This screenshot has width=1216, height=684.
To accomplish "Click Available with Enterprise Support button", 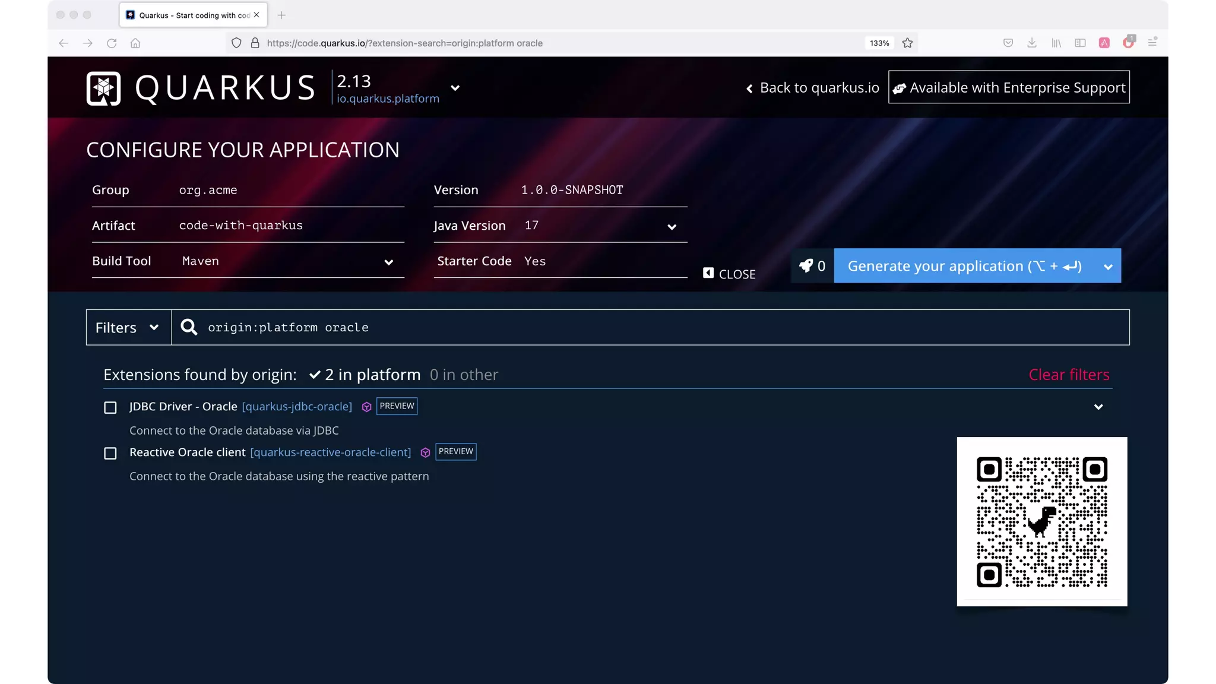I will [1009, 87].
